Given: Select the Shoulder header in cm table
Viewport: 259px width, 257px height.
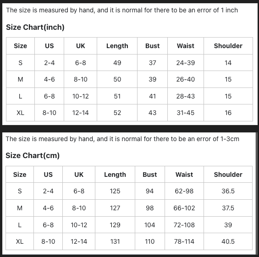Looking at the screenshot, I should pos(228,175).
